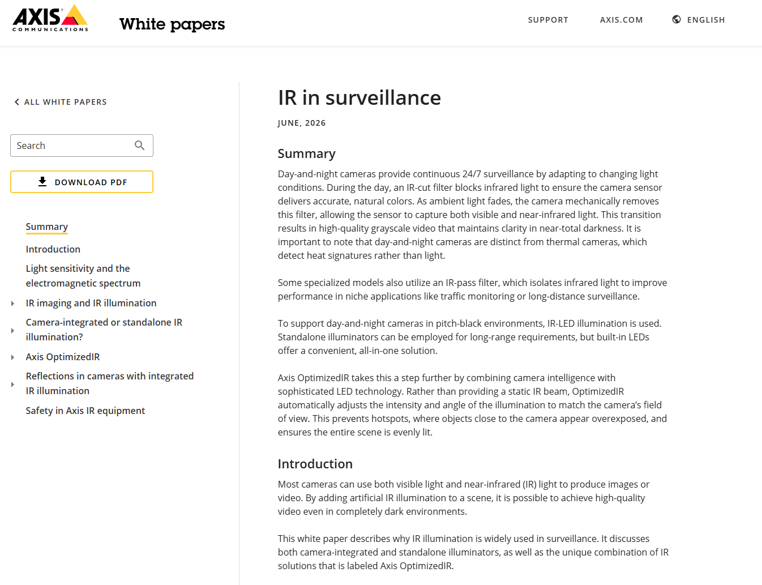This screenshot has height=585, width=762.
Task: Click the globe language icon
Action: [x=677, y=19]
